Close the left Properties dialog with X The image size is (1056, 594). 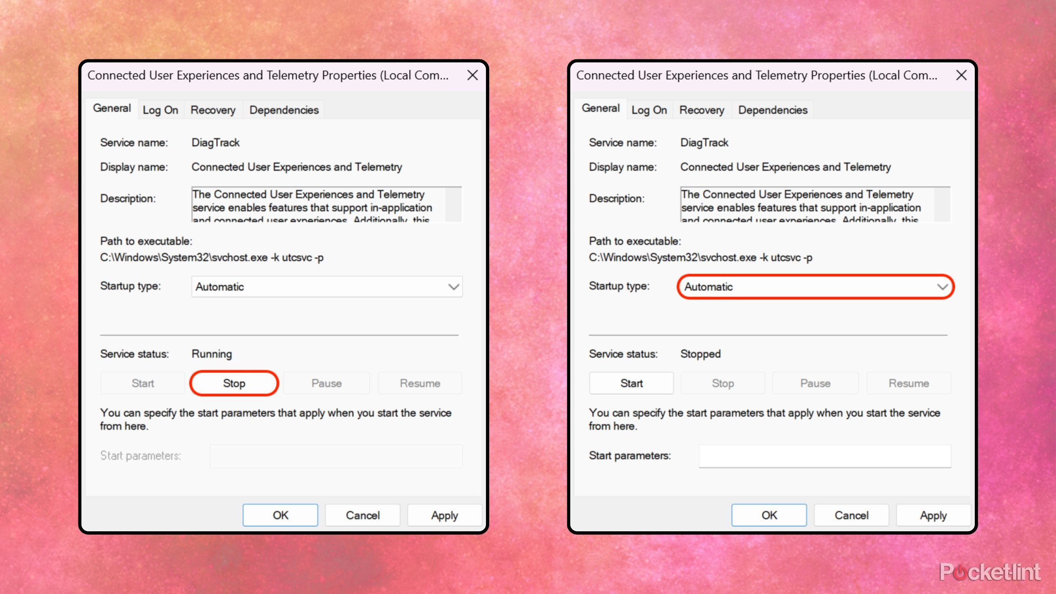(x=472, y=75)
